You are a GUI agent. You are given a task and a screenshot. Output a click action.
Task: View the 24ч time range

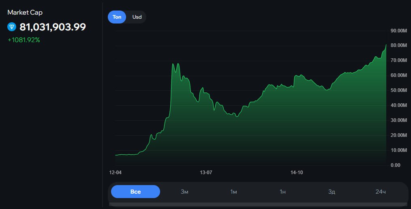click(x=381, y=192)
